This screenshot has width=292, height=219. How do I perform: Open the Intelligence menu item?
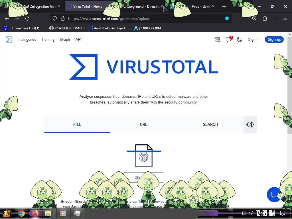[27, 39]
